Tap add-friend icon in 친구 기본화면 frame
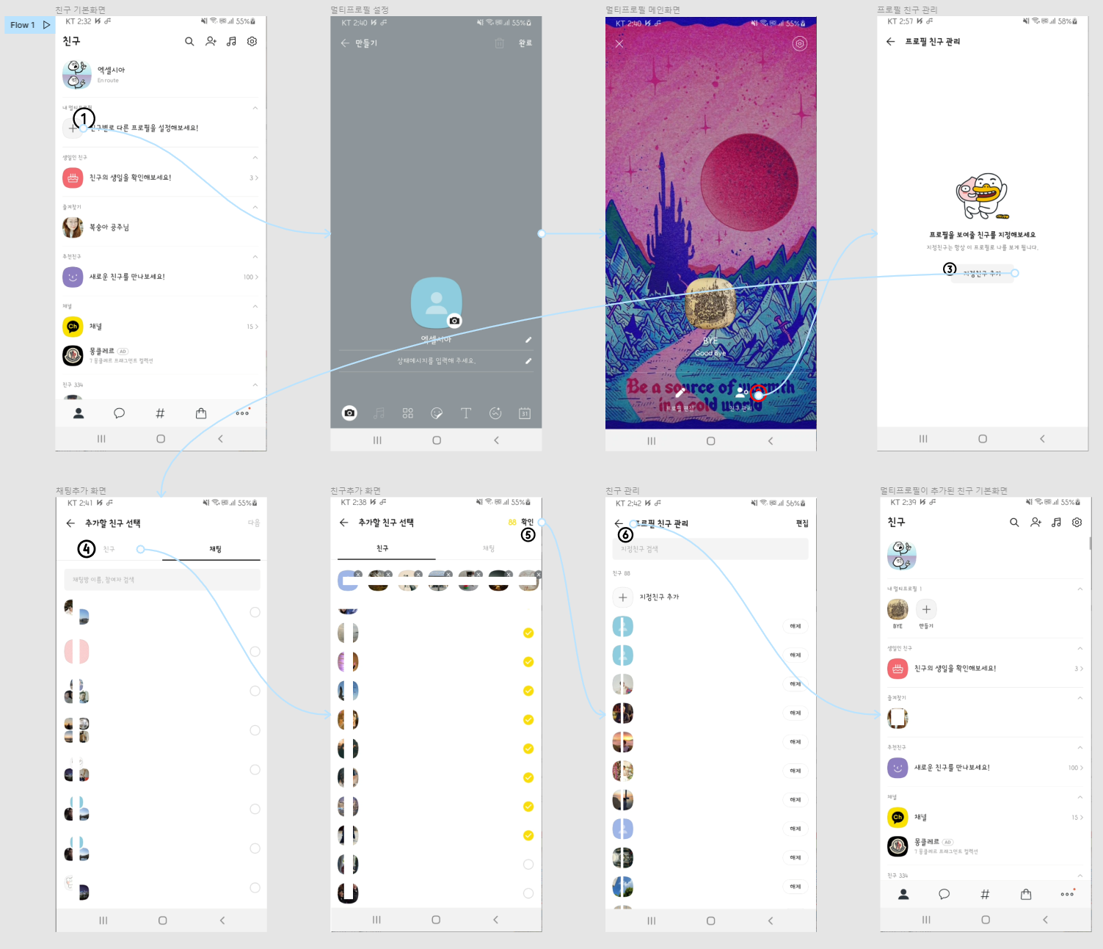1103x949 pixels. tap(211, 42)
